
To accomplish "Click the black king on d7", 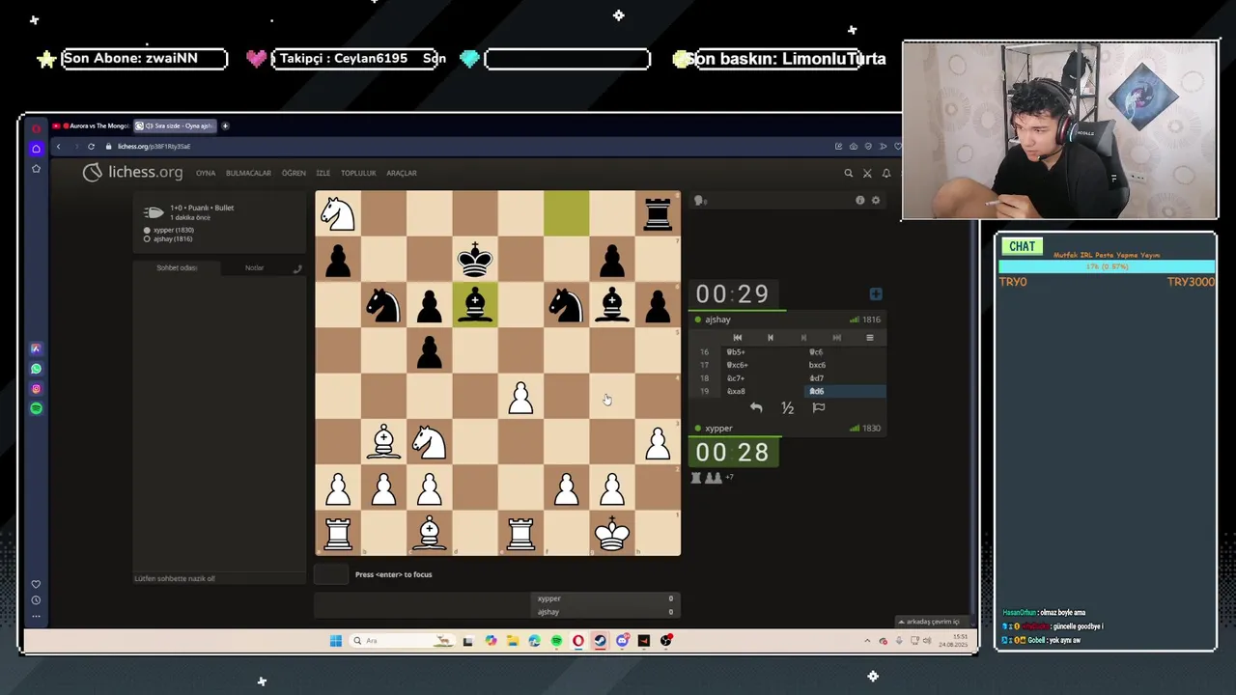I will click(x=475, y=259).
